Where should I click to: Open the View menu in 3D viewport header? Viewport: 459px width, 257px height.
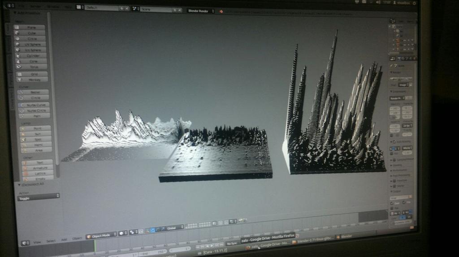37,242
